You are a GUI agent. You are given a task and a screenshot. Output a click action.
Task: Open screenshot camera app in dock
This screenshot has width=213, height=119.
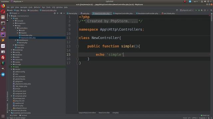pyautogui.click(x=3, y=52)
